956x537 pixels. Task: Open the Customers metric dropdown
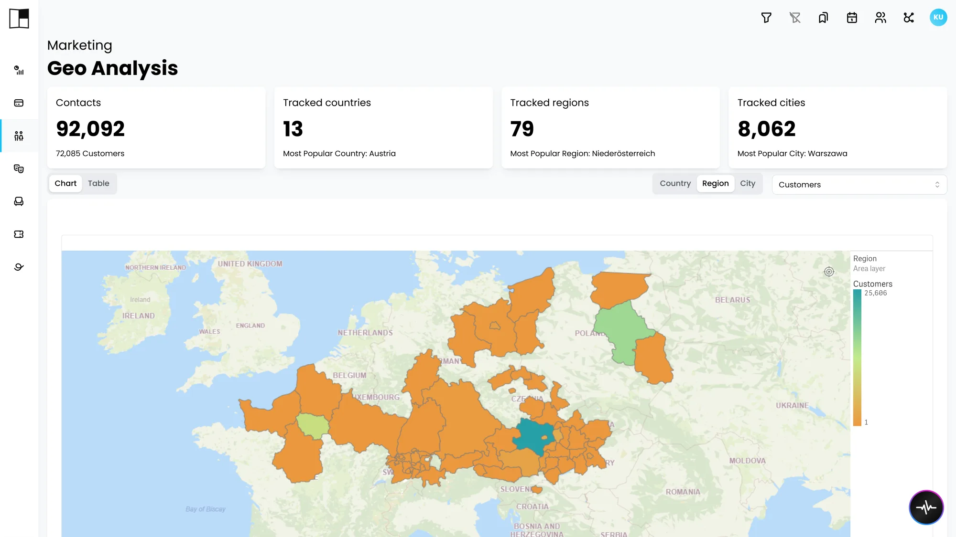click(x=859, y=185)
